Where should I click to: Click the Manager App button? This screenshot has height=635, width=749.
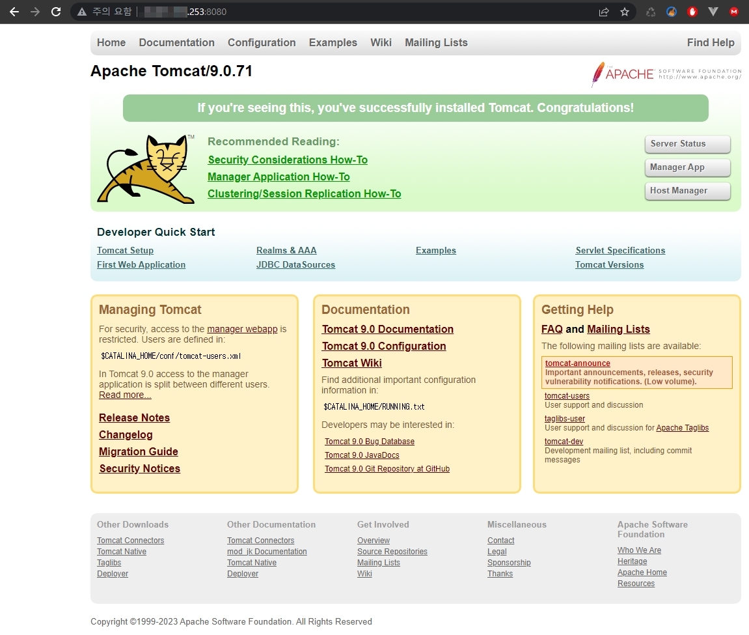point(687,167)
